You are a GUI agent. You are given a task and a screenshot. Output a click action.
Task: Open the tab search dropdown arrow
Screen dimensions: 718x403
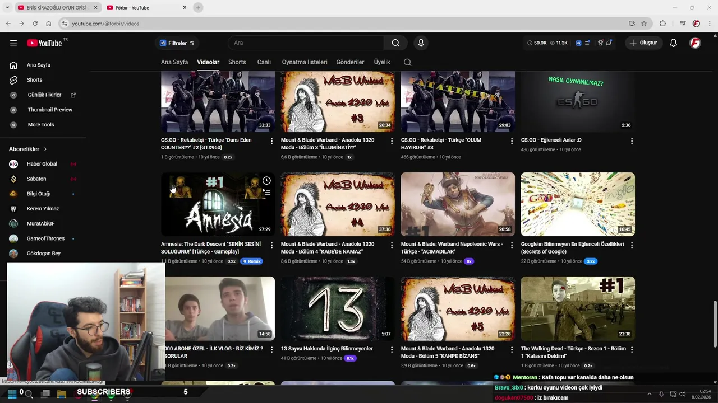[x=7, y=7]
